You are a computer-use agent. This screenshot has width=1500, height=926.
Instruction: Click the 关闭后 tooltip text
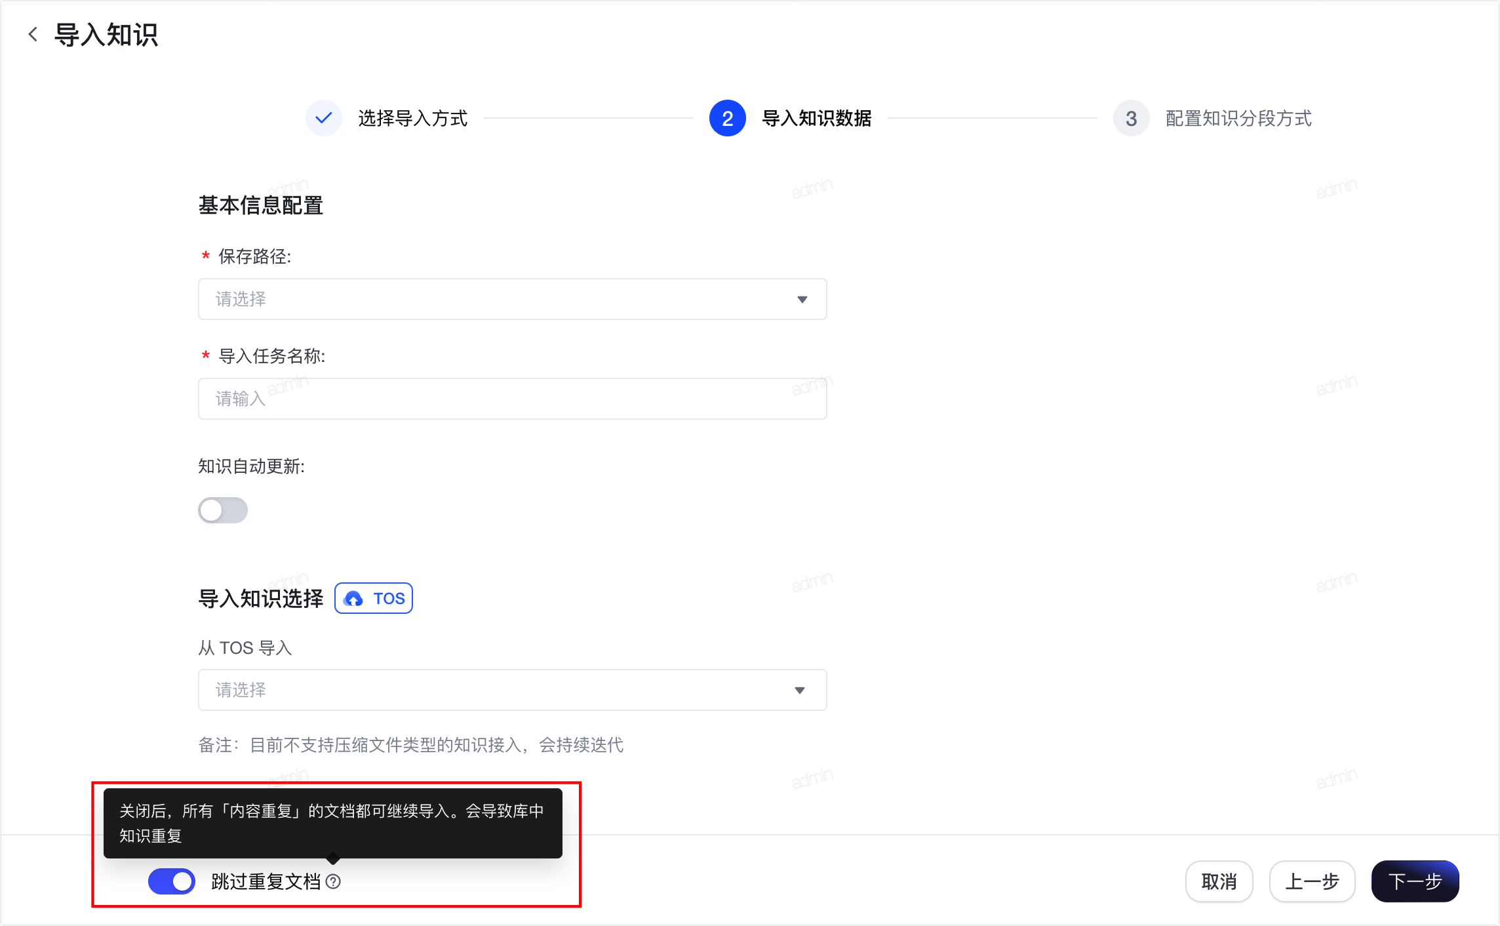pos(332,823)
